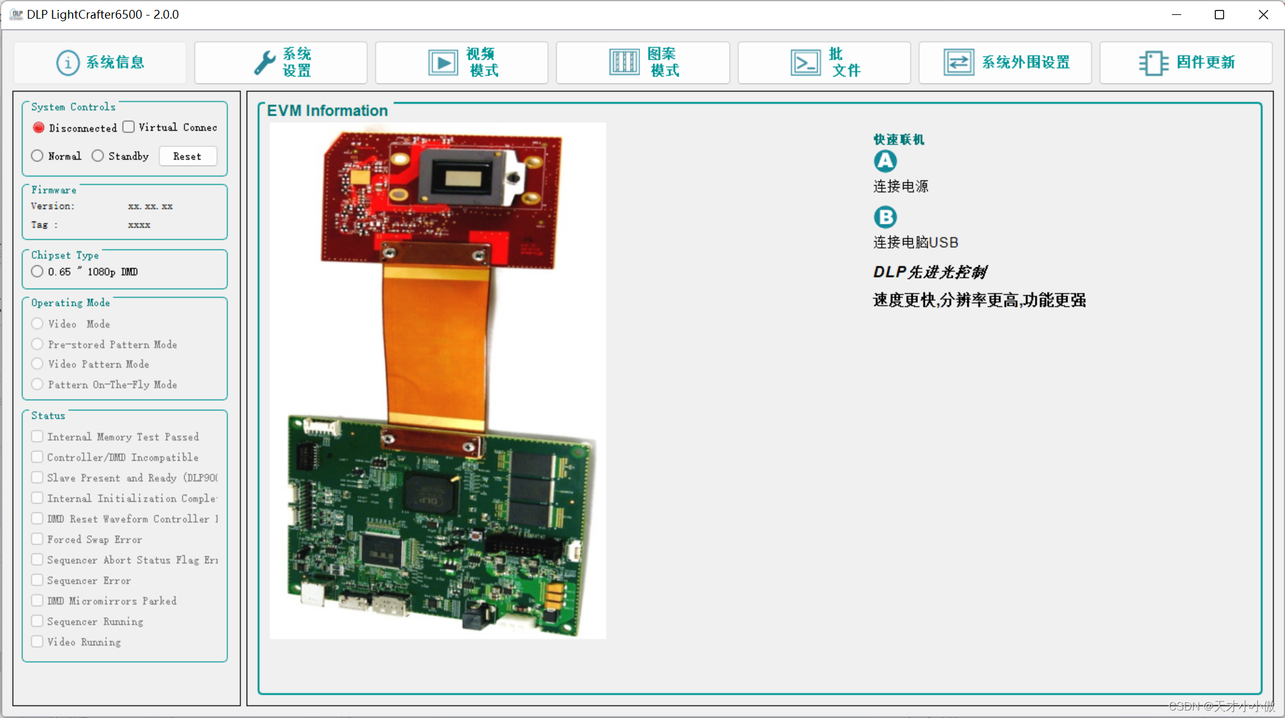Choose the 0.65" 1080p DMD chipset
The image size is (1285, 718).
click(x=37, y=272)
